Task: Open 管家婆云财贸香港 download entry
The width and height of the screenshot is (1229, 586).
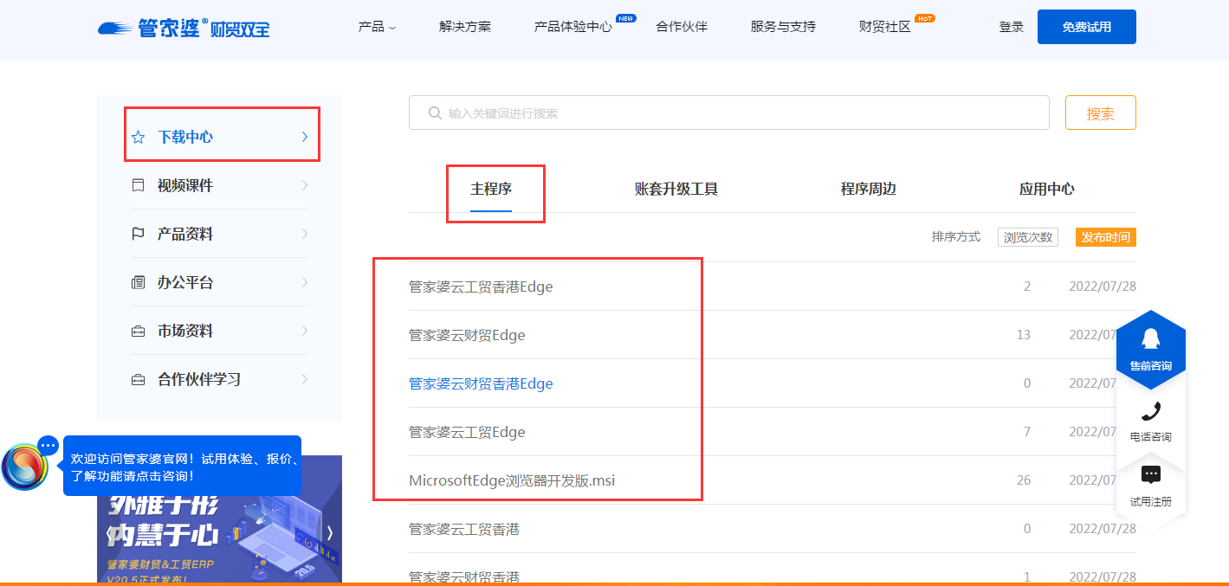Action: pyautogui.click(x=464, y=576)
